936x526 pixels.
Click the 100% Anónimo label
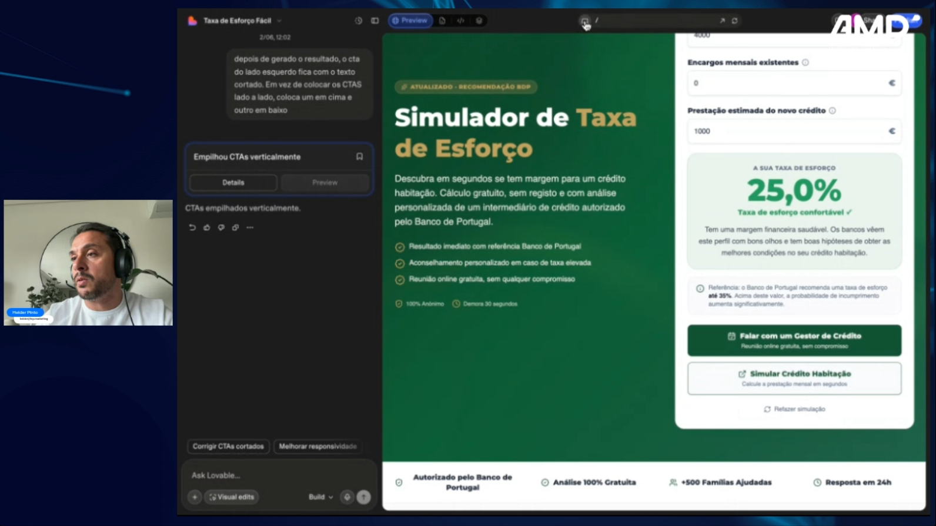coord(424,304)
